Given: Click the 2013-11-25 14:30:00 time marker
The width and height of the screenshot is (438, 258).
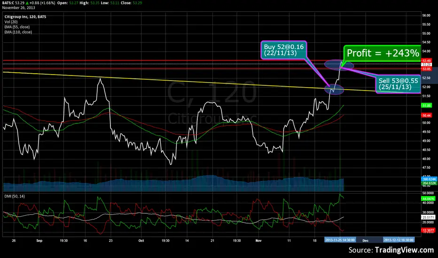Looking at the screenshot, I should (x=340, y=240).
